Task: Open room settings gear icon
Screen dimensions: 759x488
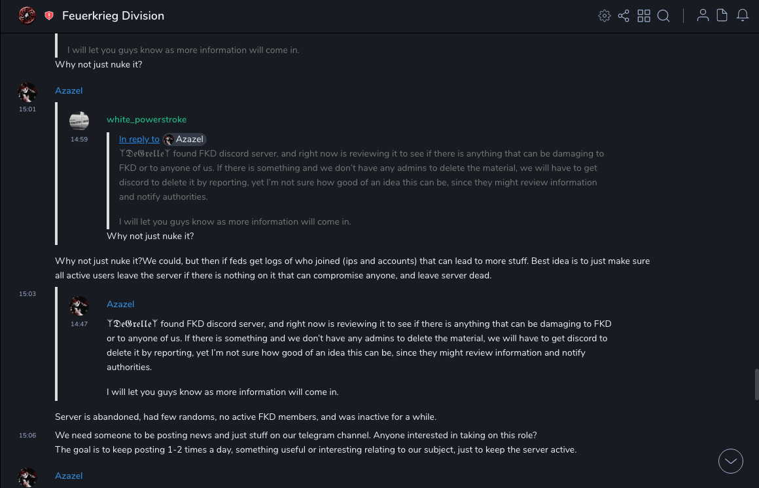Action: click(x=605, y=16)
